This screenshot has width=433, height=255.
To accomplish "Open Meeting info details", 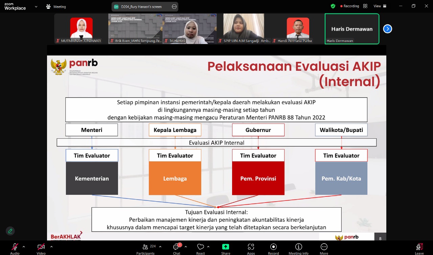I will point(298,248).
